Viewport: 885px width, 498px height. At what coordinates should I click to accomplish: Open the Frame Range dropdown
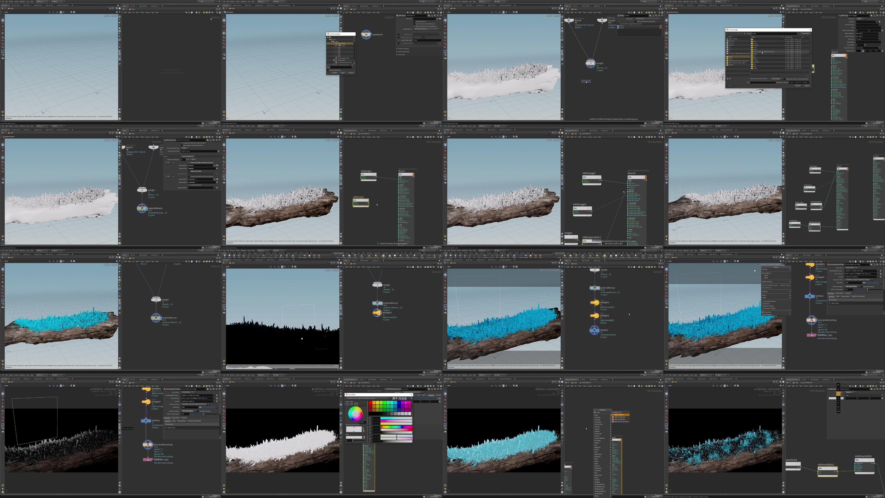point(777,79)
